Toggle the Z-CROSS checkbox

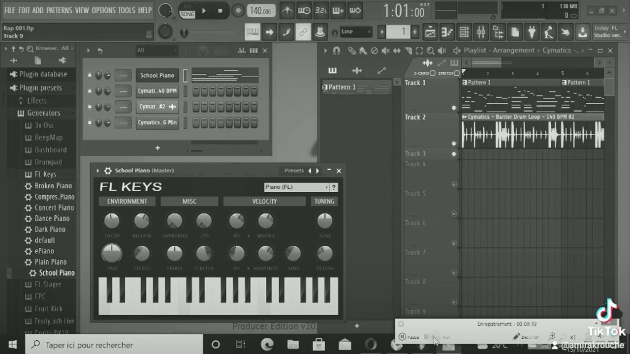[432, 73]
